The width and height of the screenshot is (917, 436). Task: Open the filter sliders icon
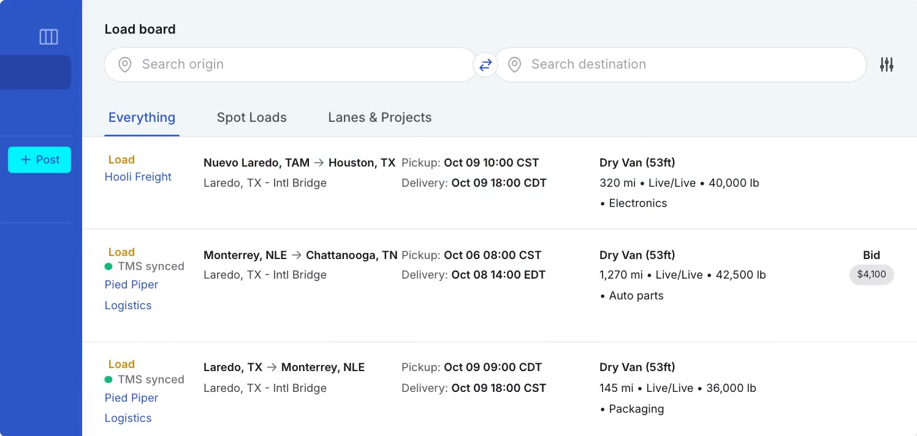[886, 64]
